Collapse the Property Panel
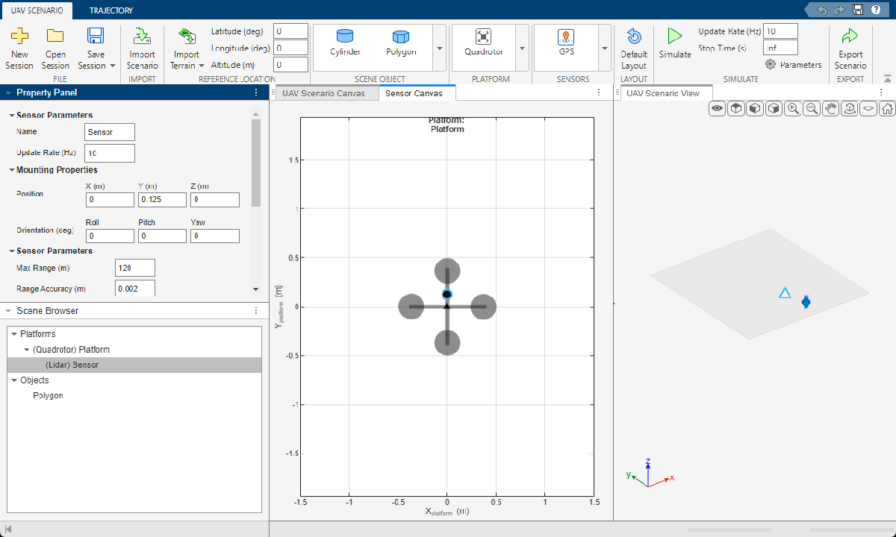The width and height of the screenshot is (896, 537). pyautogui.click(x=7, y=92)
